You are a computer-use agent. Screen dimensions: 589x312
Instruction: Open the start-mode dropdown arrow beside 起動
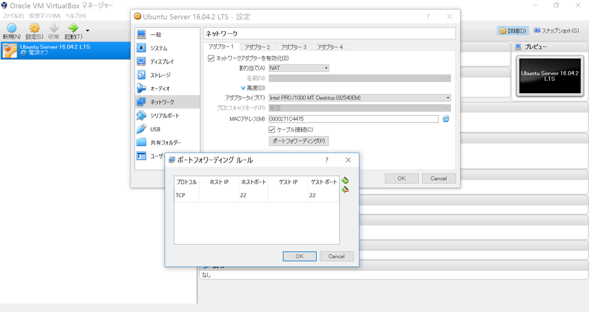point(88,31)
